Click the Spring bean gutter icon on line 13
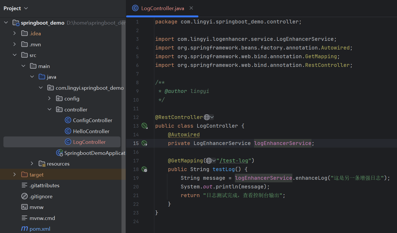 tap(144, 126)
